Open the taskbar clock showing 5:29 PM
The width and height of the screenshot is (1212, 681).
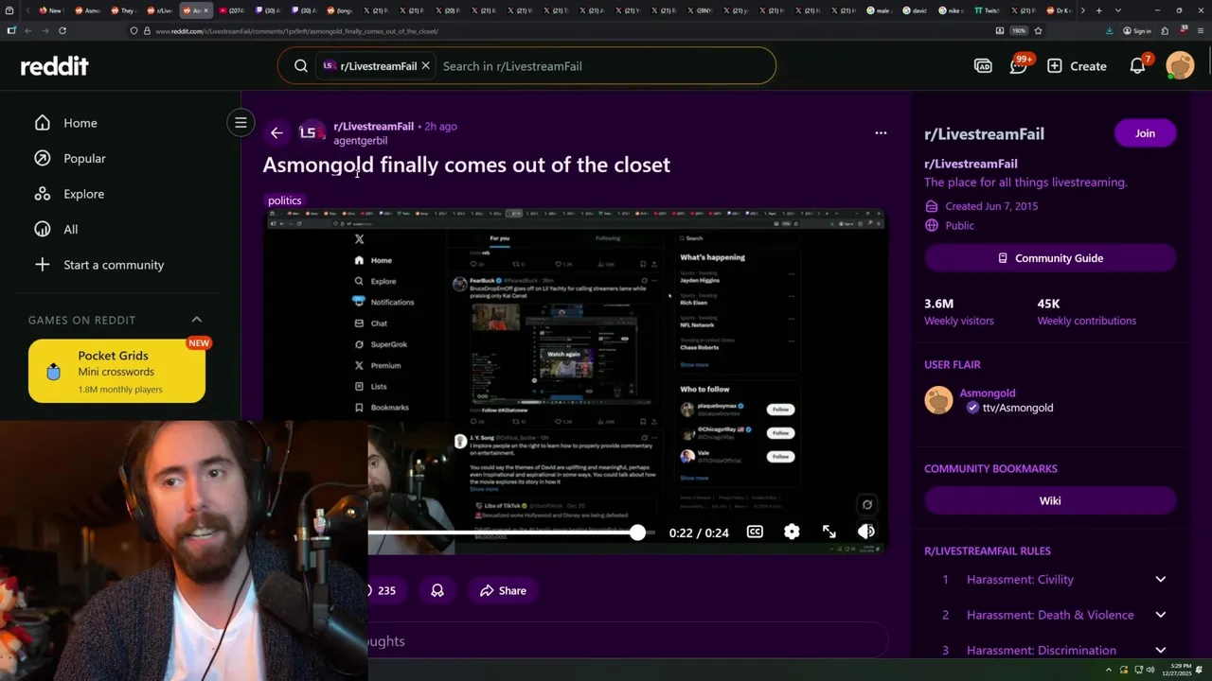click(1179, 670)
